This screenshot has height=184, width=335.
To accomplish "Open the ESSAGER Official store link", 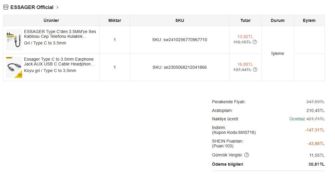I will (32, 7).
